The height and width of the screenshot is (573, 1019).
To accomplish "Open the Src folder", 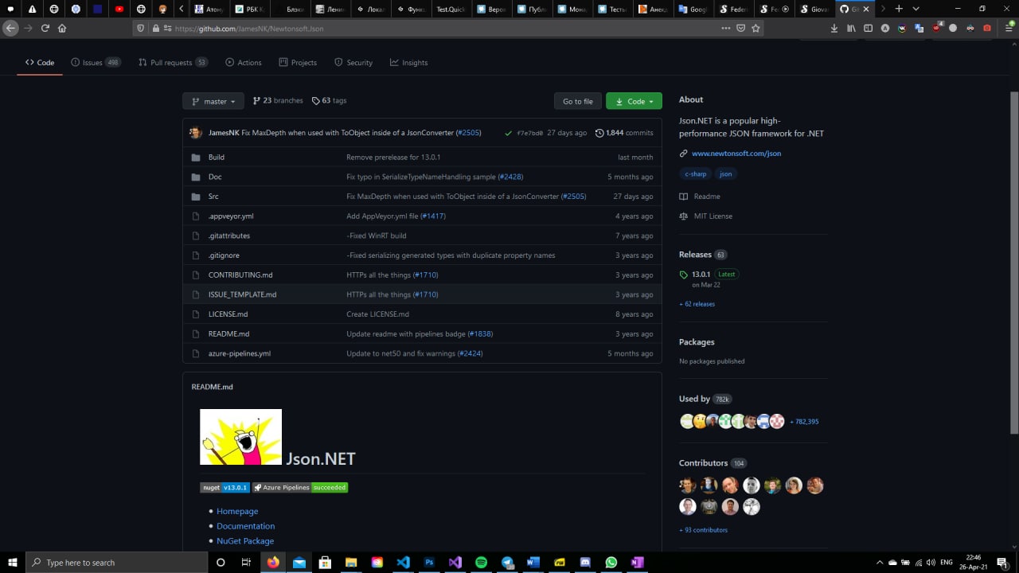I will pos(213,196).
